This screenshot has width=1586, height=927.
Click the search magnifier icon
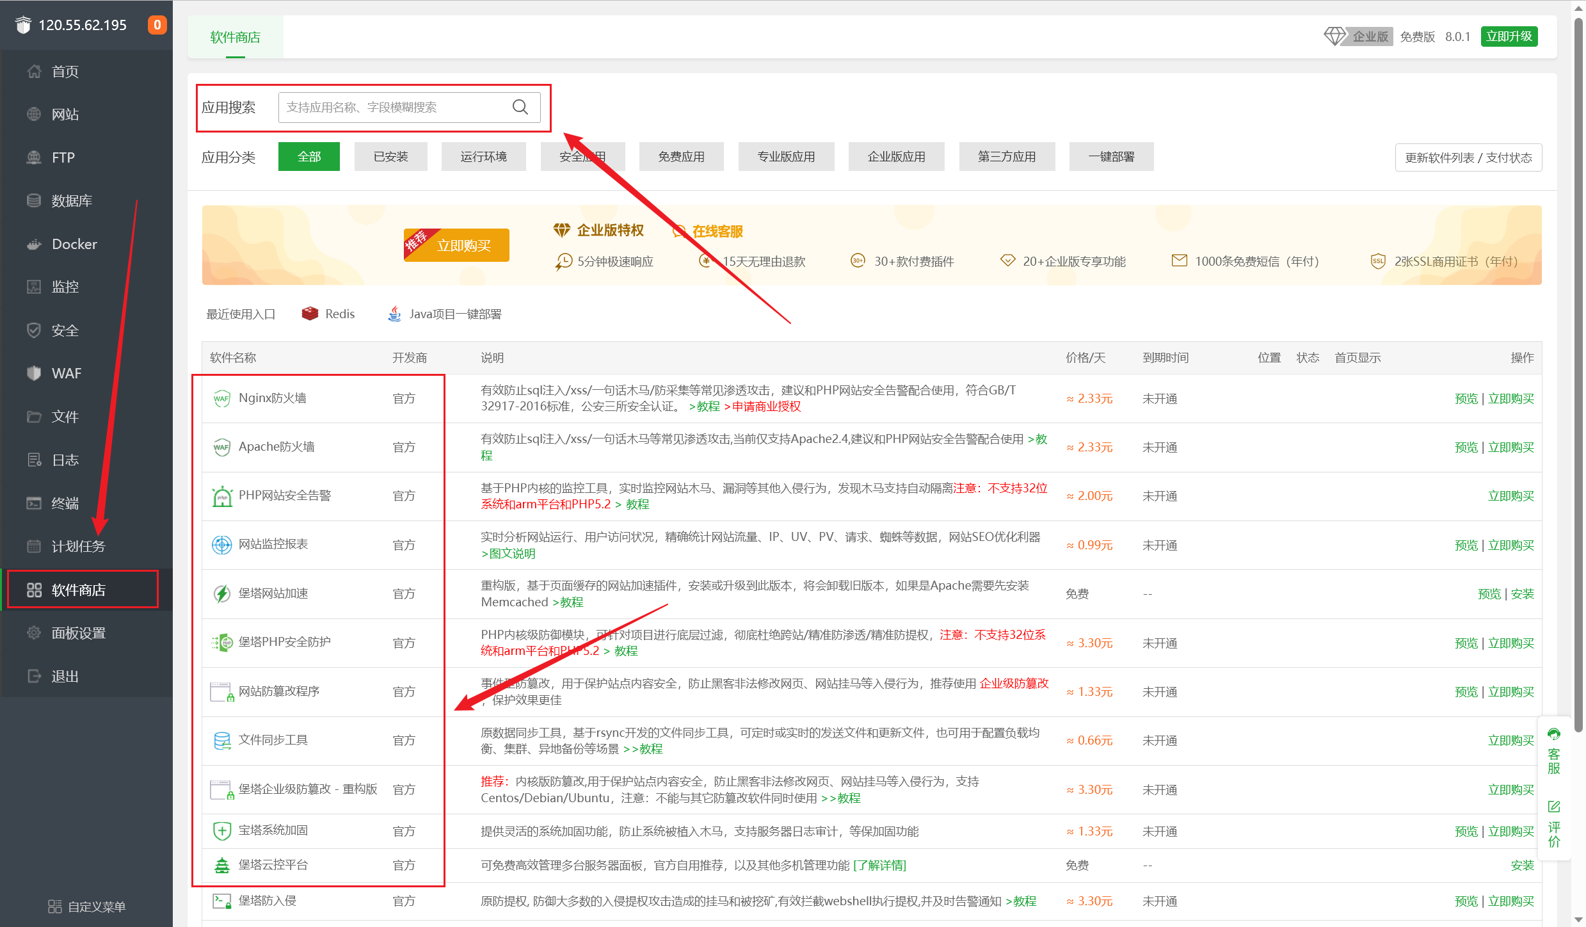tap(520, 107)
